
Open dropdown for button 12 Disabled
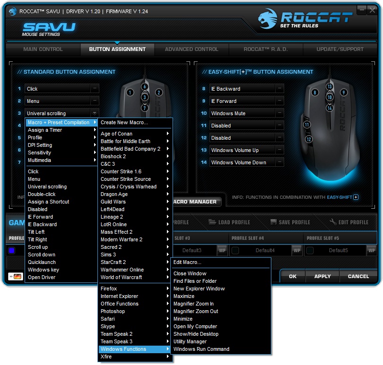279,138
